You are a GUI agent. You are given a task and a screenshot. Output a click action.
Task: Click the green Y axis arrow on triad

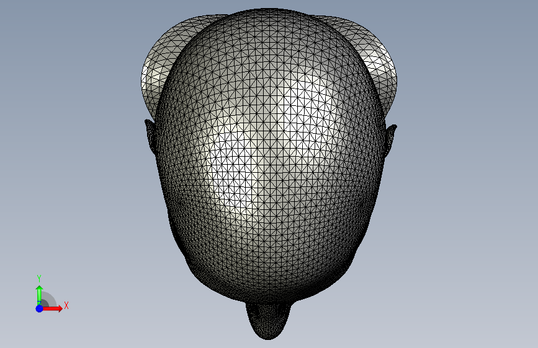point(40,295)
